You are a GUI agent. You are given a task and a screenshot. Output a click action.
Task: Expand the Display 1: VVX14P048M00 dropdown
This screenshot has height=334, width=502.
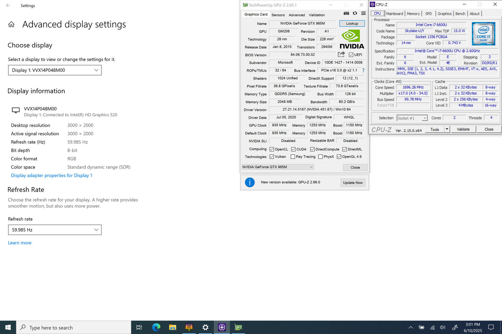[55, 70]
